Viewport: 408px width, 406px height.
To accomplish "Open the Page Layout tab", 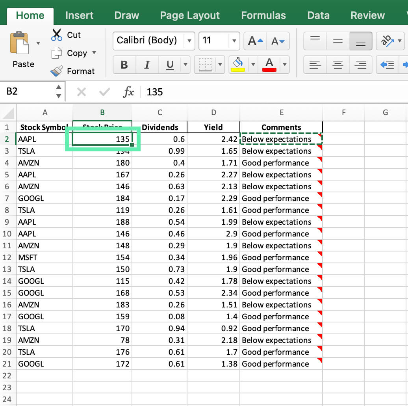I will point(190,15).
